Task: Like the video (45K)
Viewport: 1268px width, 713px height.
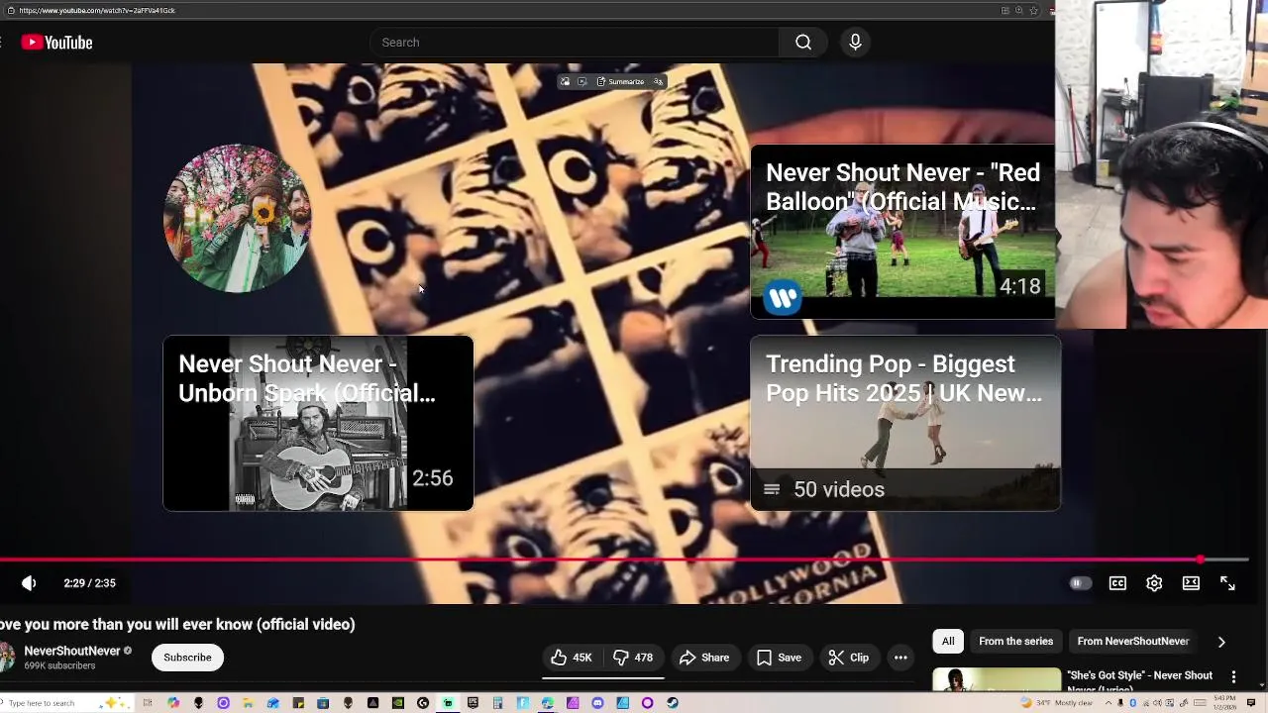Action: 572,658
